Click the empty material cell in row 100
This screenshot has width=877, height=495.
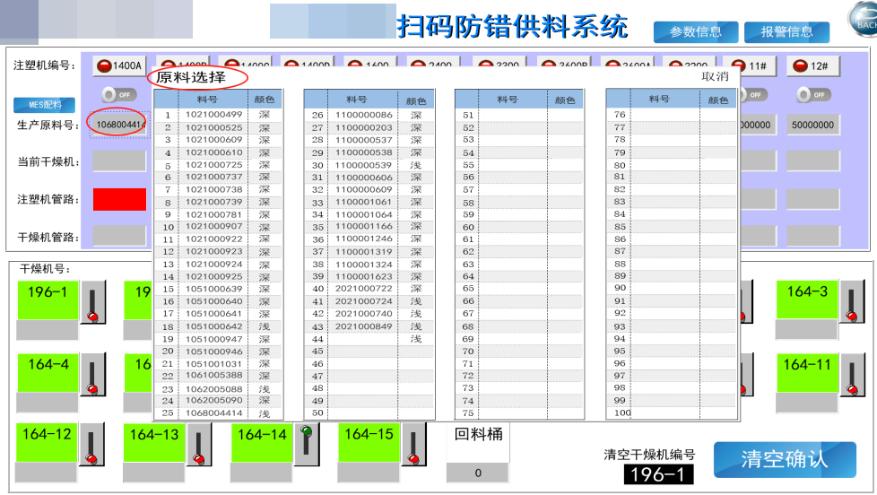(x=665, y=413)
